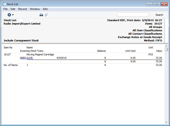Open the gear operations menu
Screen dimensions: 170x126
10,15
